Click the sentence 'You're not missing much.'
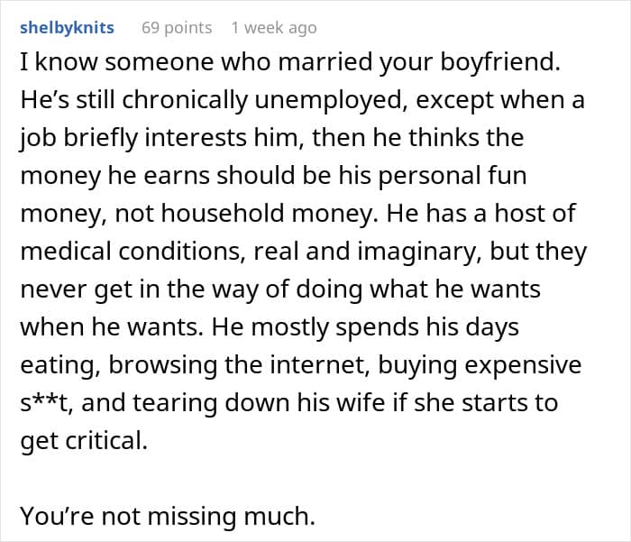This screenshot has width=631, height=542. pos(168,516)
